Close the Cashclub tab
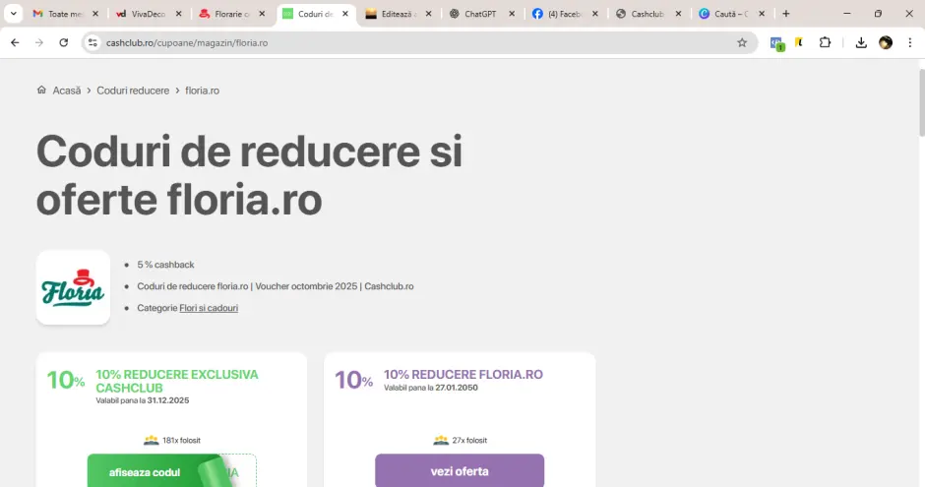Viewport: 925px width, 487px height. point(678,14)
